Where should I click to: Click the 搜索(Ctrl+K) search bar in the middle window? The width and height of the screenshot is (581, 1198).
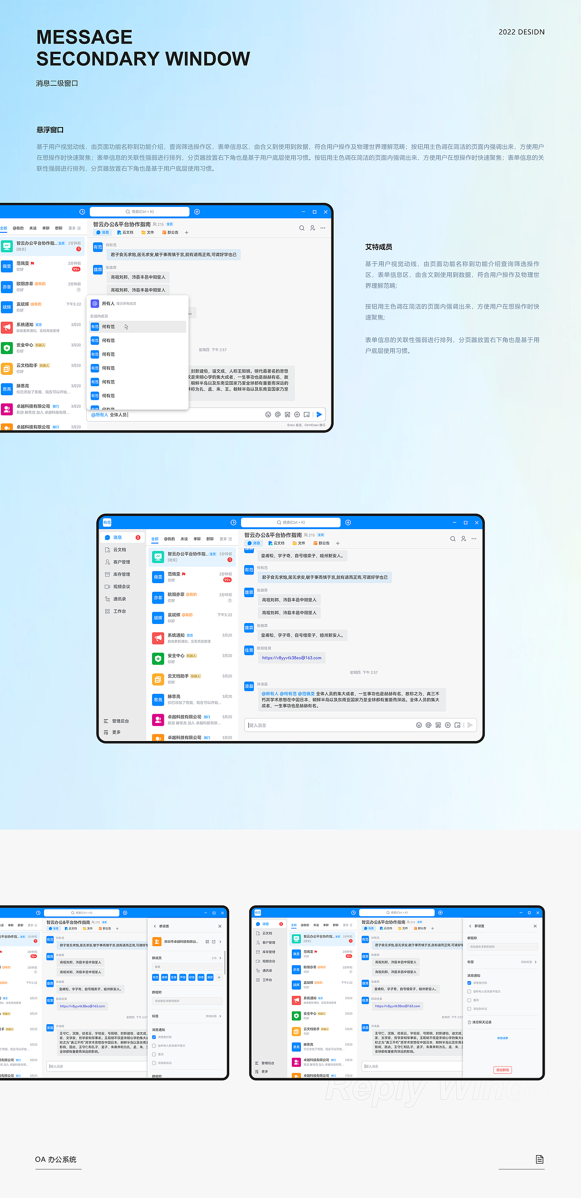coord(291,522)
